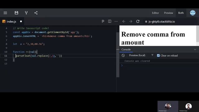Open the editor more options ellipsis
The height and width of the screenshot is (112, 199).
pyautogui.click(x=116, y=21)
